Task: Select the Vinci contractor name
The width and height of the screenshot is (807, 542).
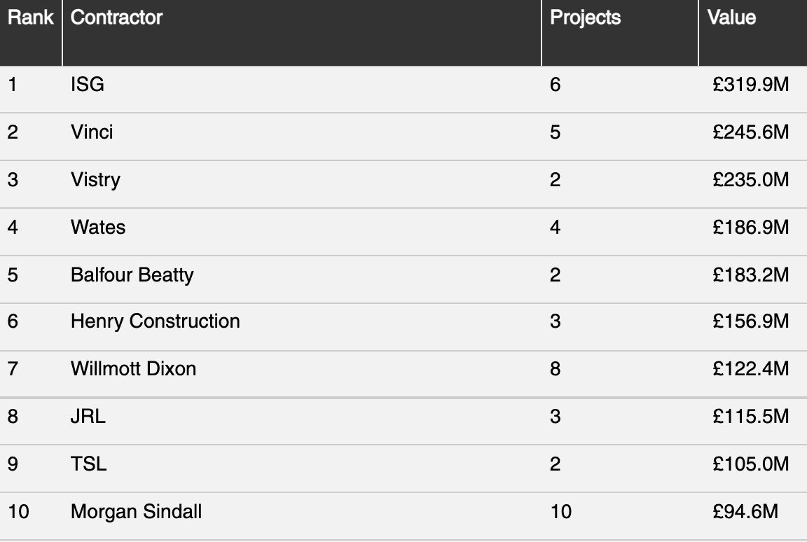Action: (92, 132)
